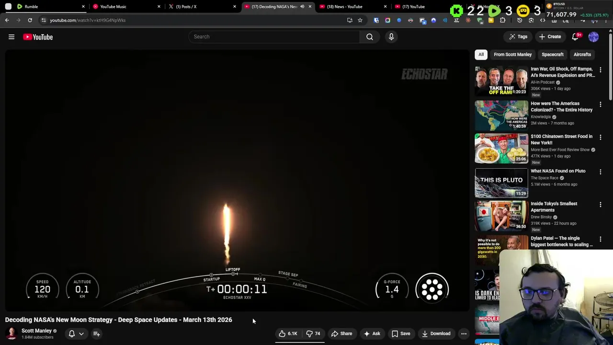Screen dimensions: 613x345
Task: Open Dylan Patel biggest bottleneck video title
Action: tap(562, 241)
